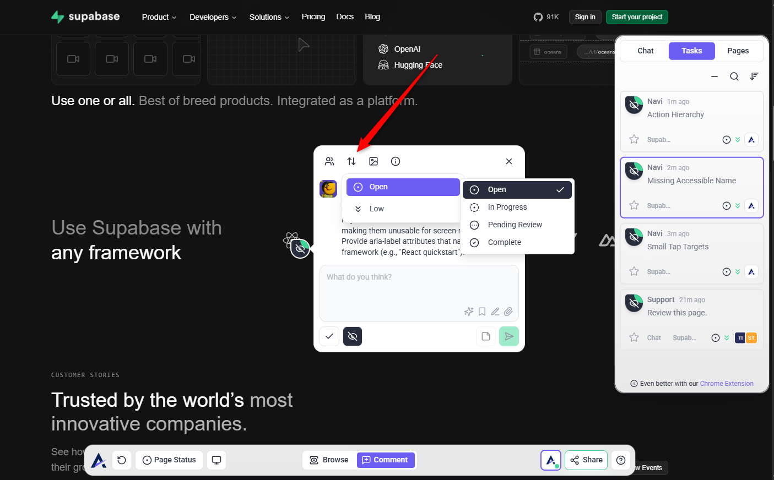The width and height of the screenshot is (774, 480).
Task: Click the sort icon in the Tasks panel
Action: coord(754,77)
